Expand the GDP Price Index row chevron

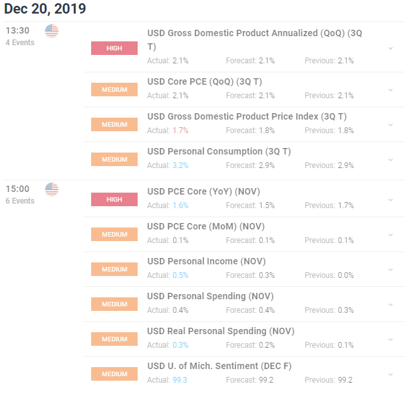(390, 125)
